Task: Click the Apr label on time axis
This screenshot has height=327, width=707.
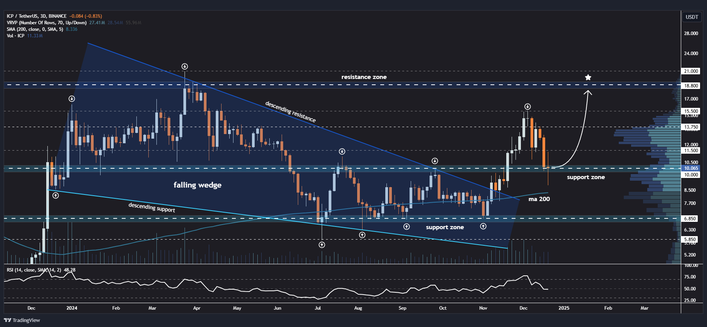Action: pyautogui.click(x=196, y=308)
